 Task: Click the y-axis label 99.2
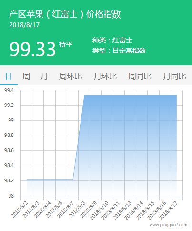[x=9, y=105]
